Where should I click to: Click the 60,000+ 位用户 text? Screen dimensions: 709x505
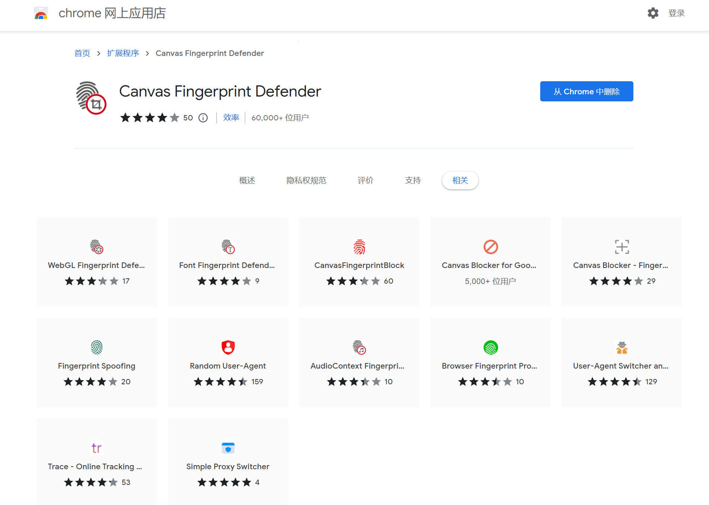click(x=280, y=118)
